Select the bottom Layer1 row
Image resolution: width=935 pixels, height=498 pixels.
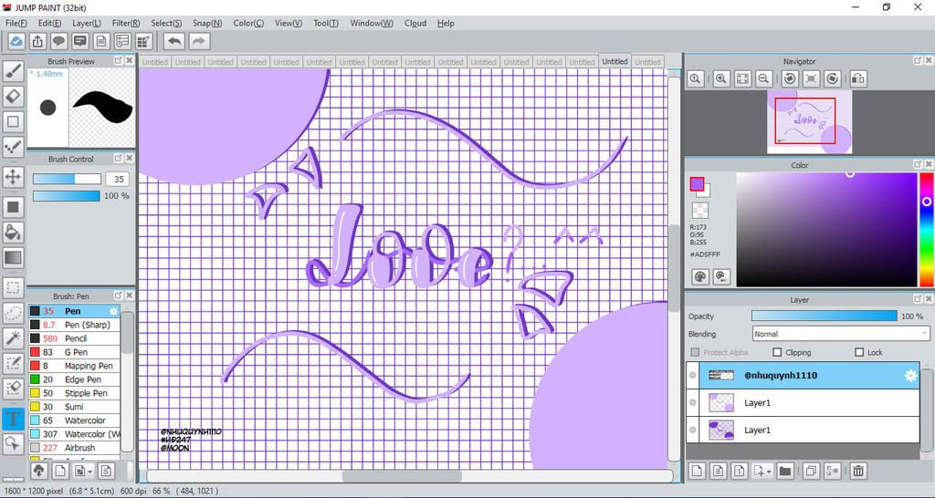(x=803, y=431)
